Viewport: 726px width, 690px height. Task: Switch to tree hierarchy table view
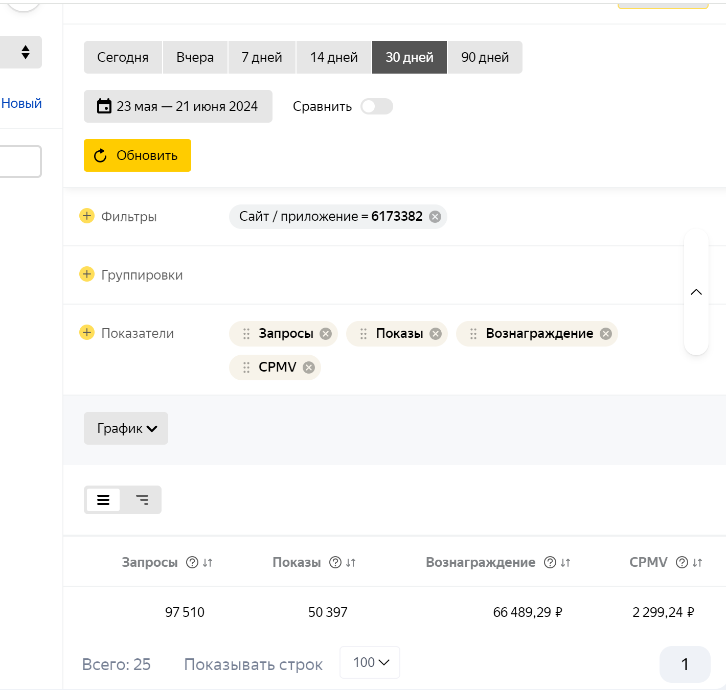[x=142, y=500]
